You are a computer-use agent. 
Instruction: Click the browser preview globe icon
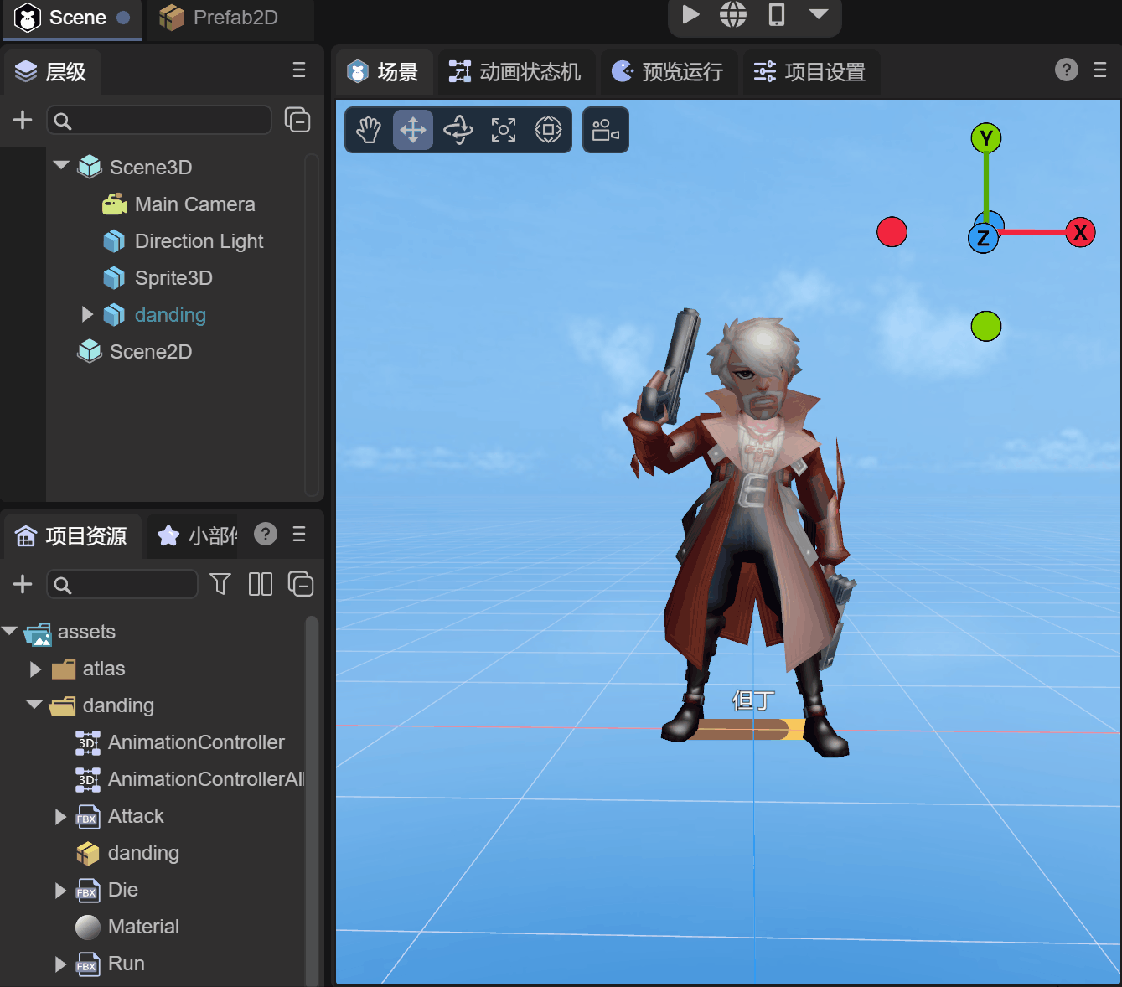pyautogui.click(x=733, y=14)
